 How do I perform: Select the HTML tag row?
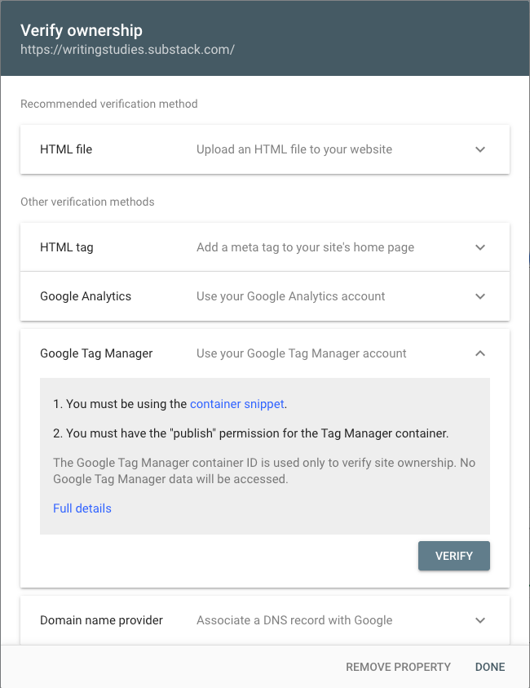(x=265, y=247)
